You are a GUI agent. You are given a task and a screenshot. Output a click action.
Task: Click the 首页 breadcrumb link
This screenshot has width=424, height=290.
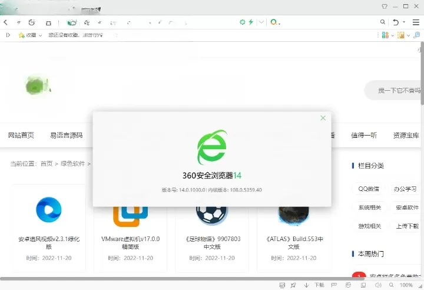click(47, 163)
